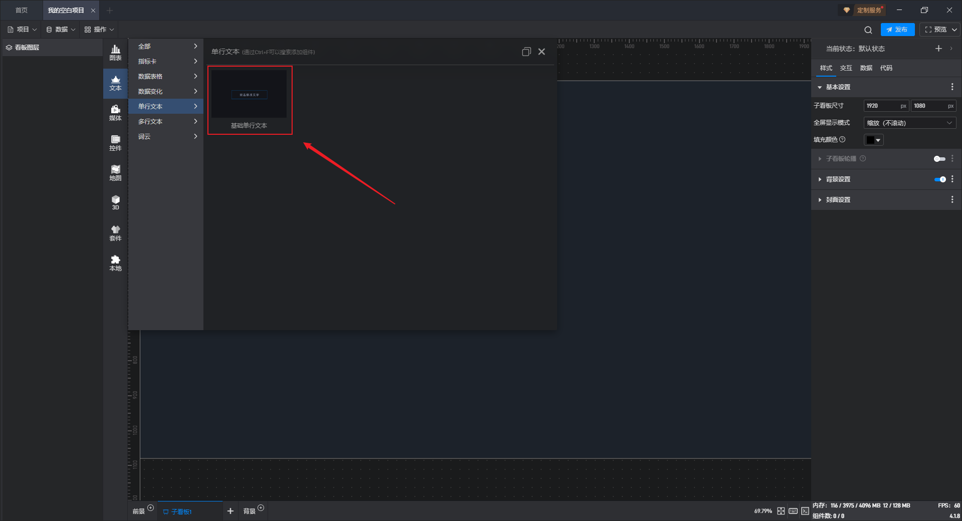Disable the 背景设置 toggle switch
This screenshot has width=962, height=521.
tap(940, 179)
